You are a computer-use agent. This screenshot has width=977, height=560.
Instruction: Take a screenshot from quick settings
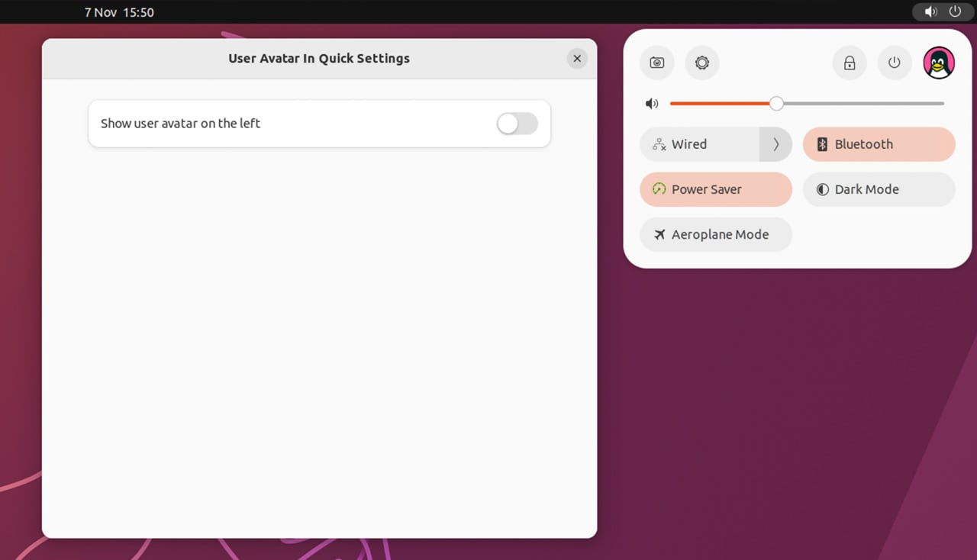click(656, 63)
